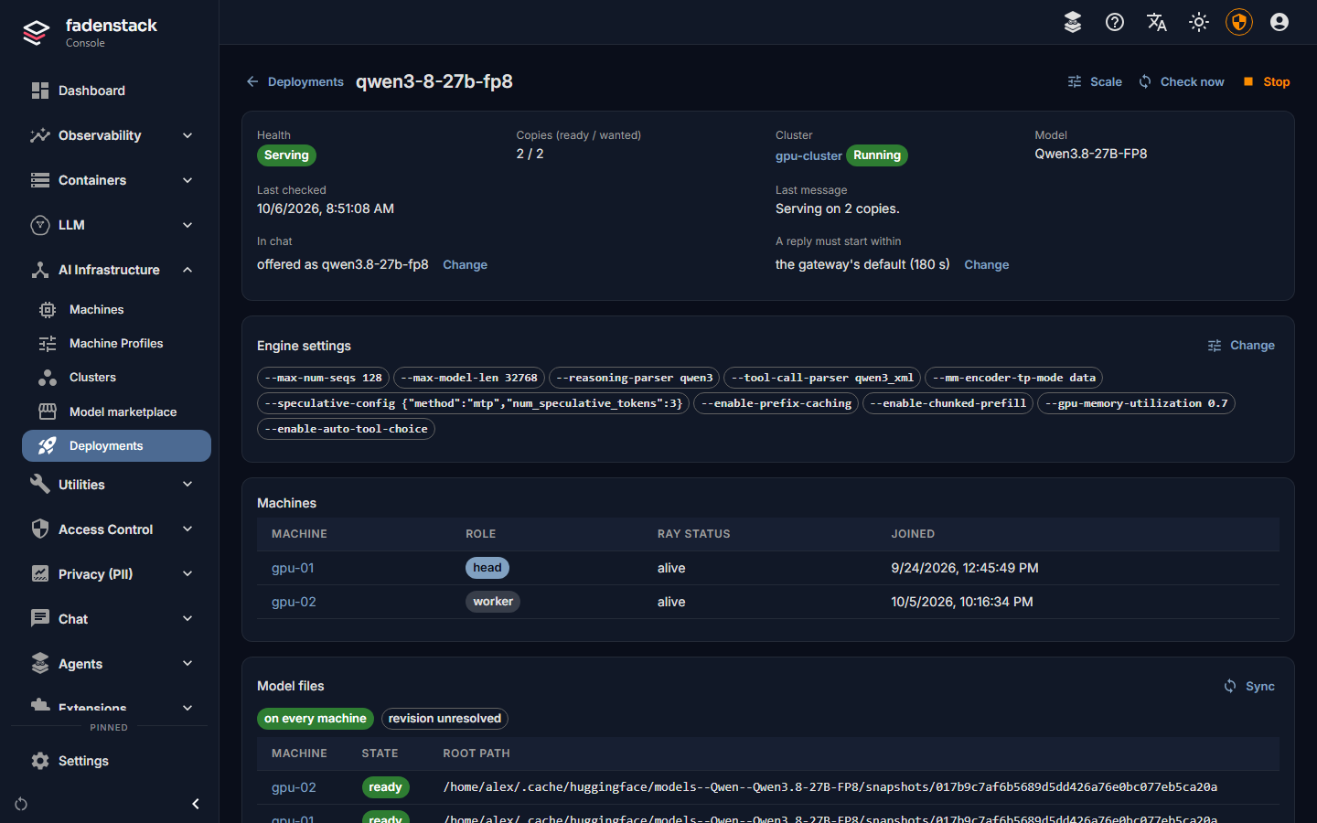Viewport: 1317px width, 823px height.
Task: Expand the Observability section
Action: pyautogui.click(x=116, y=135)
